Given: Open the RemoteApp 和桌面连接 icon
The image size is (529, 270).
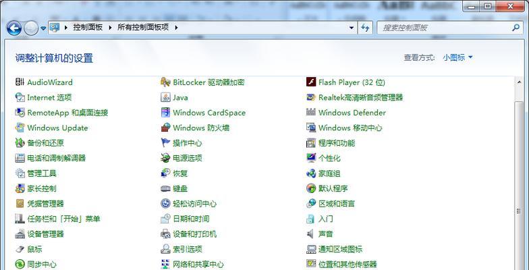Looking at the screenshot, I should [x=20, y=113].
